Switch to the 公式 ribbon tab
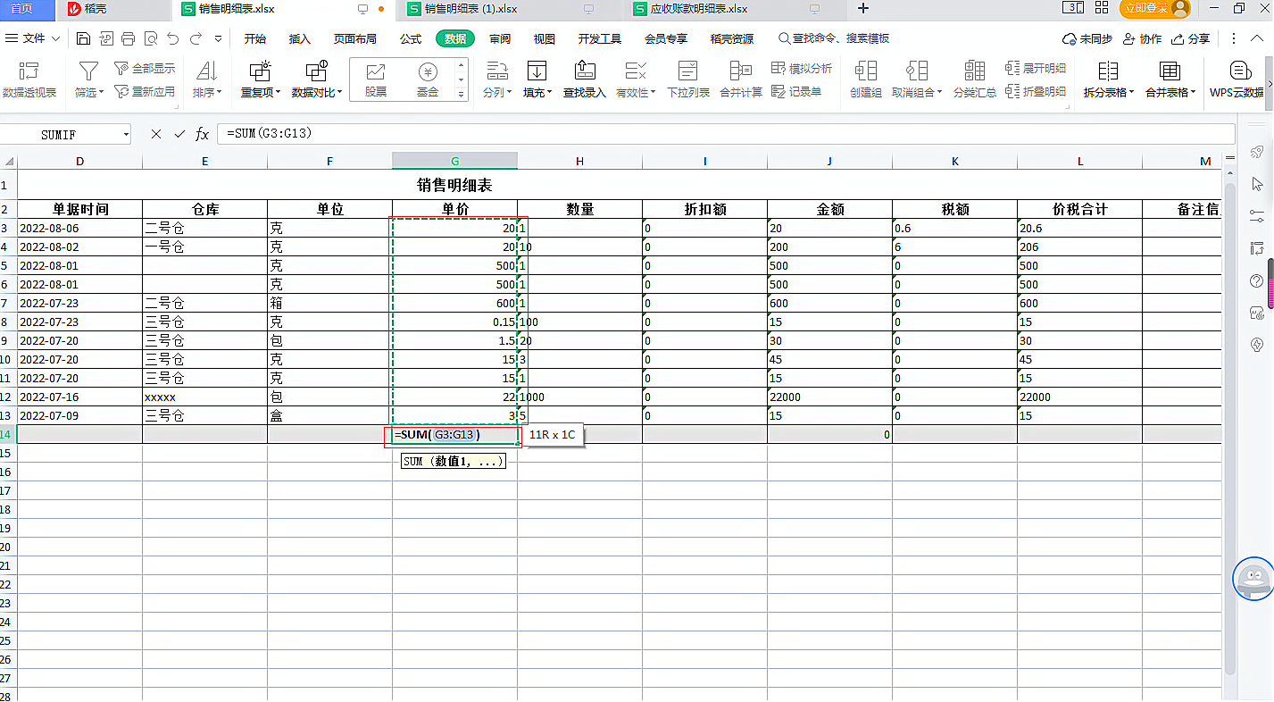Image resolution: width=1274 pixels, height=702 pixels. [x=411, y=38]
